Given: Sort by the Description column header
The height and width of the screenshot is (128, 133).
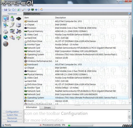Looking at the screenshot, I should click(x=91, y=18).
